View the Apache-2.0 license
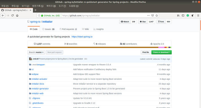201x108 pixels. point(157,44)
